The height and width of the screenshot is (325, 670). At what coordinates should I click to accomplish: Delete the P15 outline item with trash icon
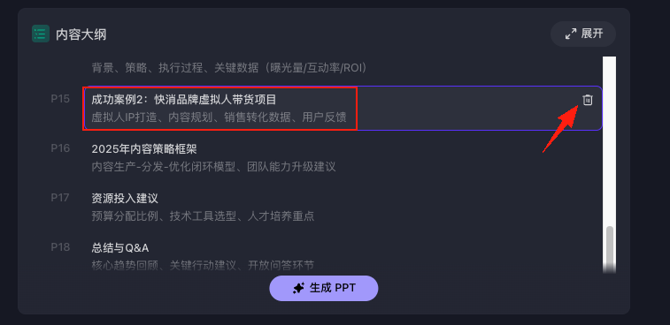[x=588, y=100]
